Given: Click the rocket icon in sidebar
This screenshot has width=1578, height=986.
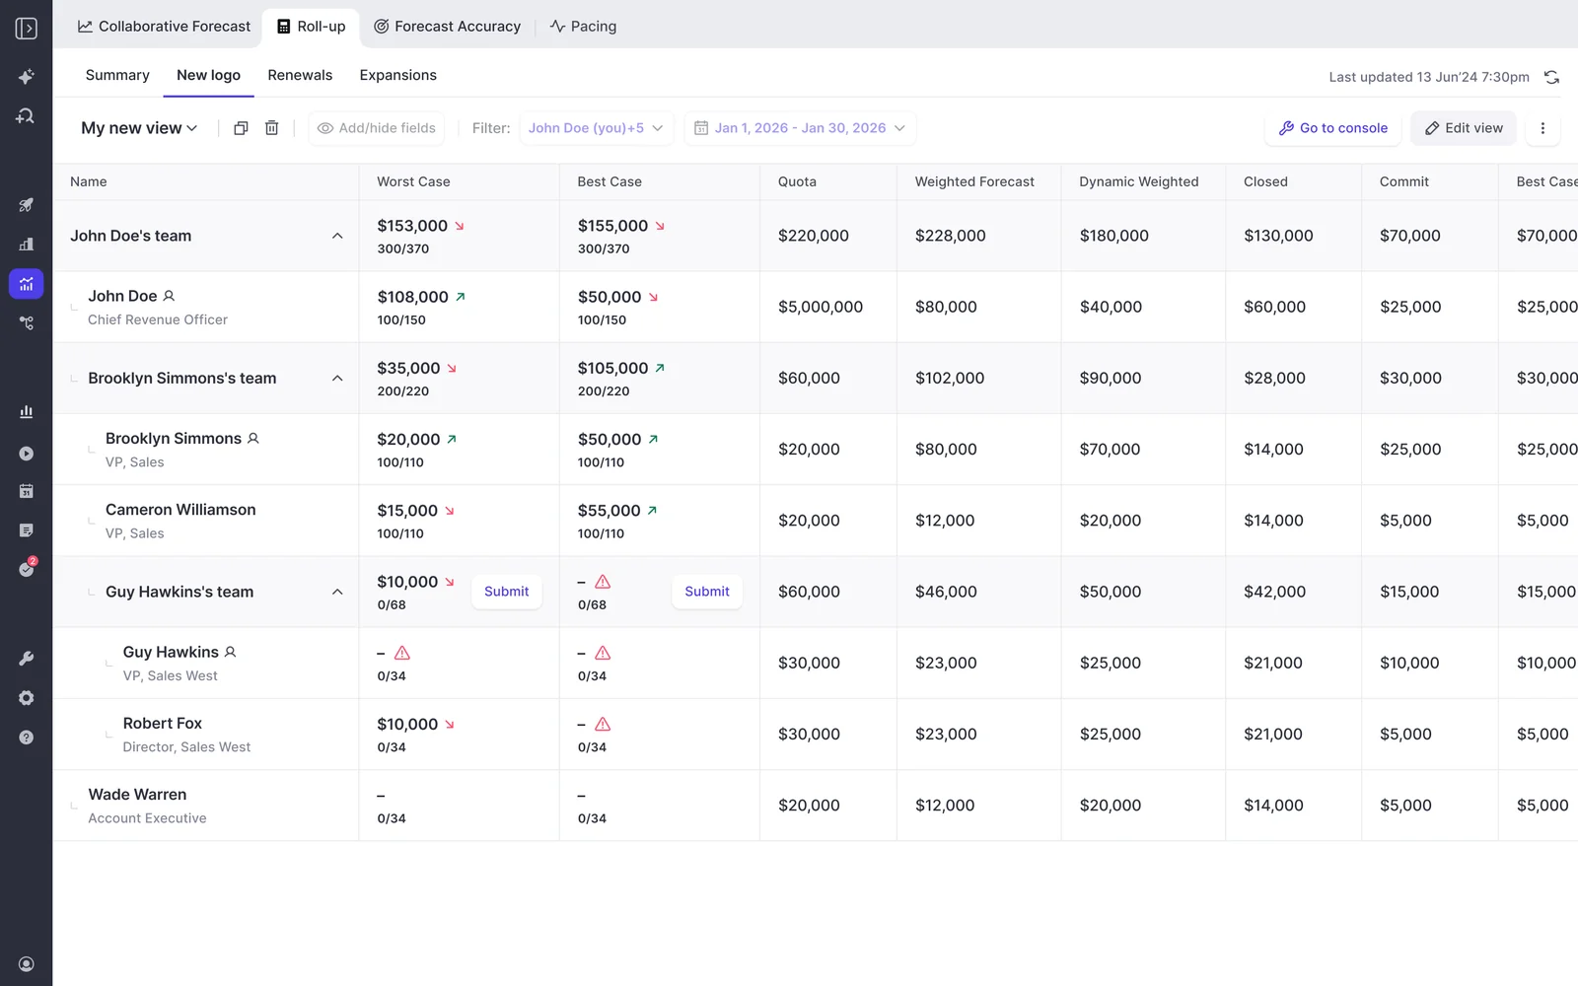Looking at the screenshot, I should pos(27,205).
